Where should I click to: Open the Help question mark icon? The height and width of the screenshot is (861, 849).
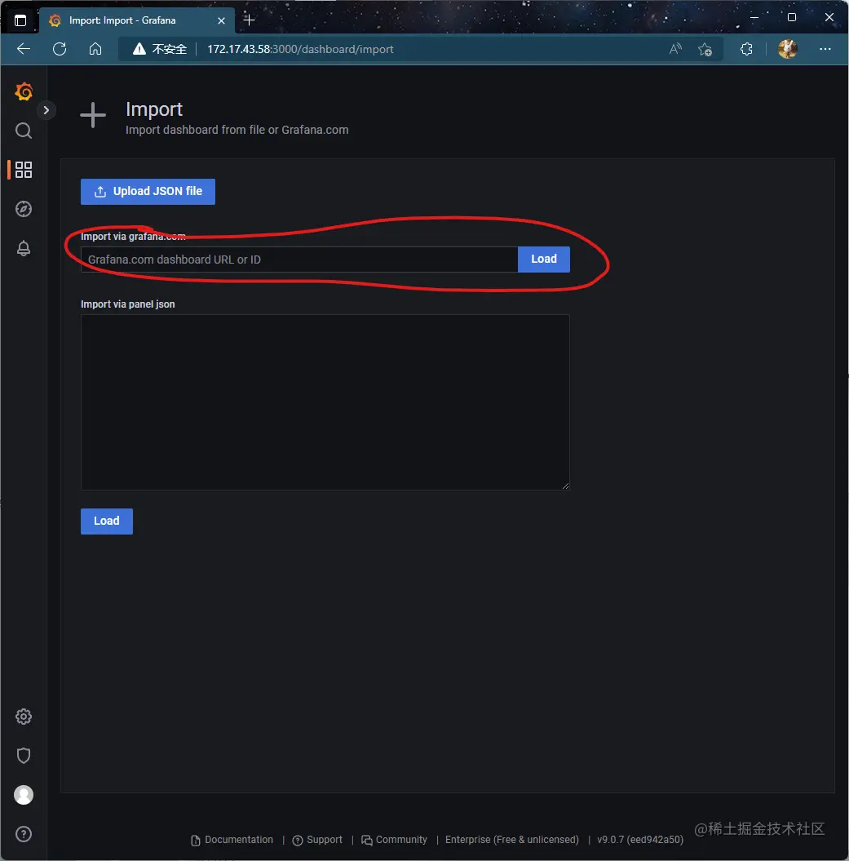point(24,834)
